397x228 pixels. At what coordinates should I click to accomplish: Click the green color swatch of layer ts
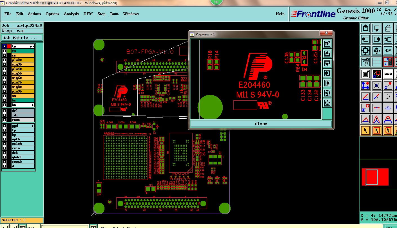(9, 51)
